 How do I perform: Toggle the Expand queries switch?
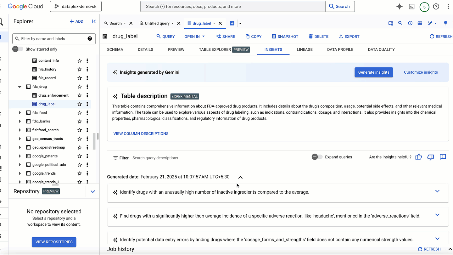tap(317, 157)
